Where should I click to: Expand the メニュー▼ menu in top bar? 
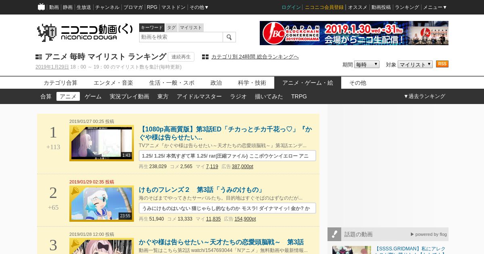point(435,7)
